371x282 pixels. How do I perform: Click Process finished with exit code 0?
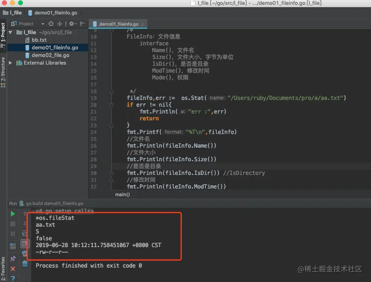[x=89, y=266]
